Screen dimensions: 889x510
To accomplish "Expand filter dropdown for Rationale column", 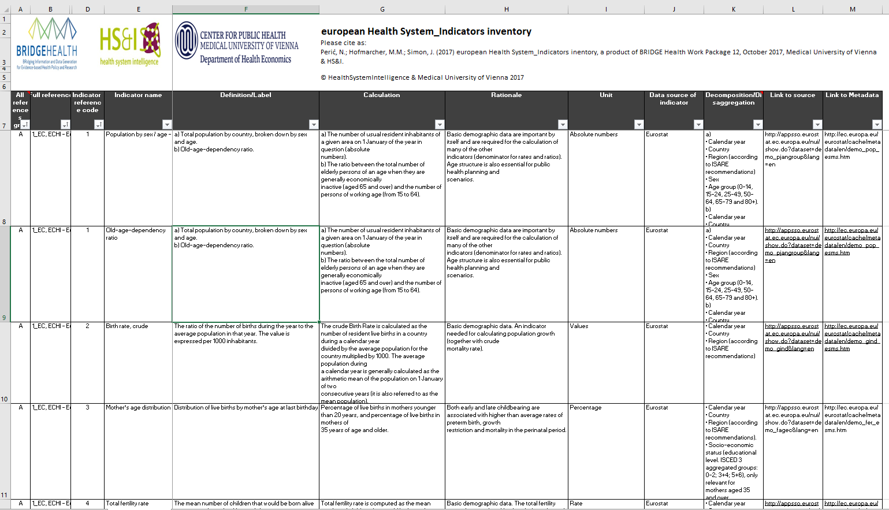I will pyautogui.click(x=563, y=125).
